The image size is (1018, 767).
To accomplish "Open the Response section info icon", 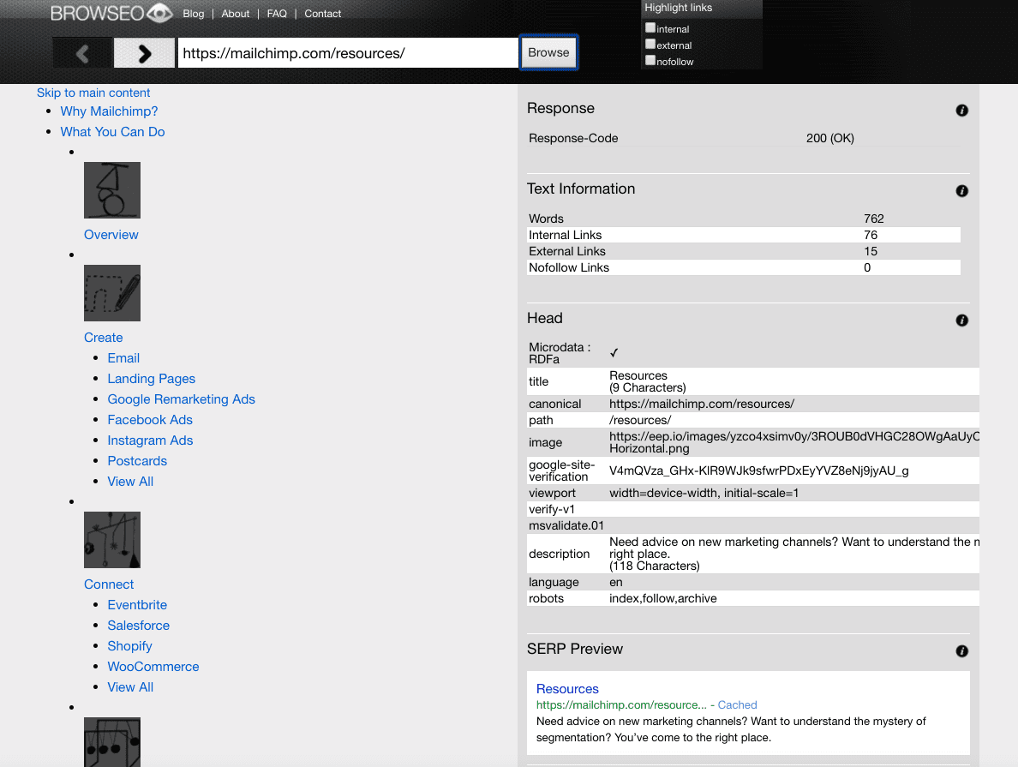I will tap(961, 111).
